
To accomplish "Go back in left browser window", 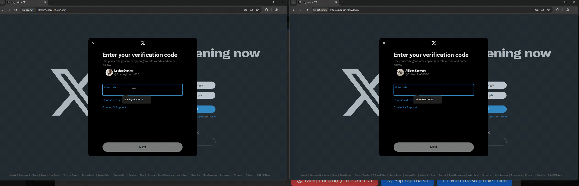I will 3,10.
